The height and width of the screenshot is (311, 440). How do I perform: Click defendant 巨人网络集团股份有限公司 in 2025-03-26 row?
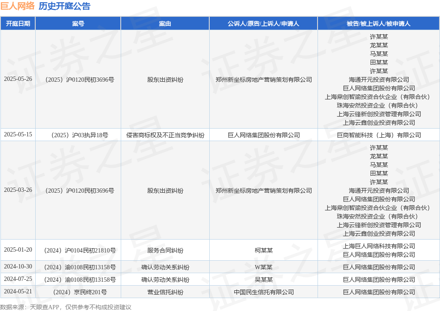[x=379, y=199]
